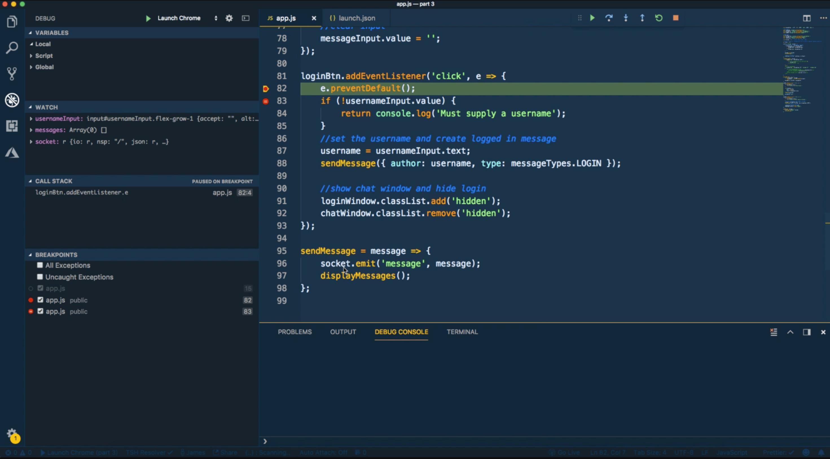The image size is (830, 459).
Task: Clear the debug console output
Action: [x=774, y=332]
